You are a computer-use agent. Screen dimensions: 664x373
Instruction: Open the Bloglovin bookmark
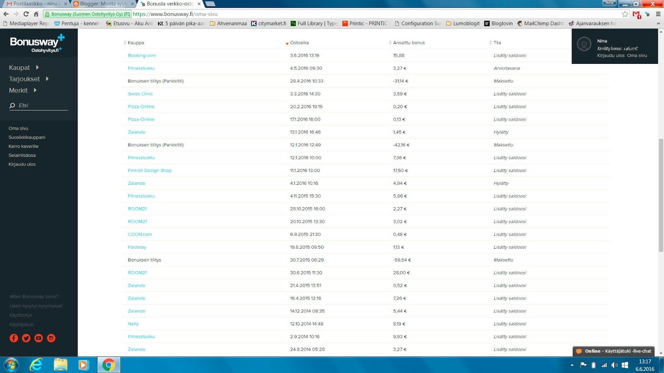[498, 24]
